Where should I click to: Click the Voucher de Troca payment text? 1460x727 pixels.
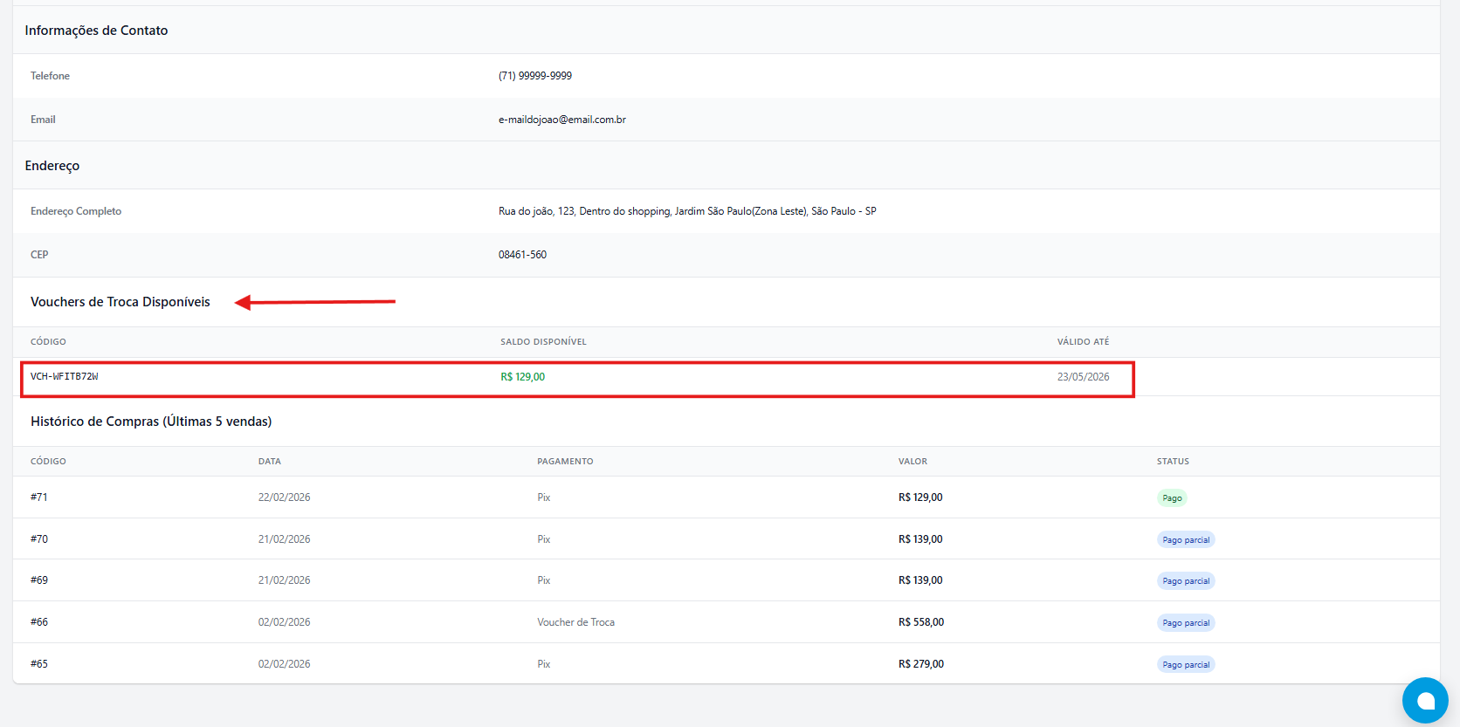(x=575, y=622)
